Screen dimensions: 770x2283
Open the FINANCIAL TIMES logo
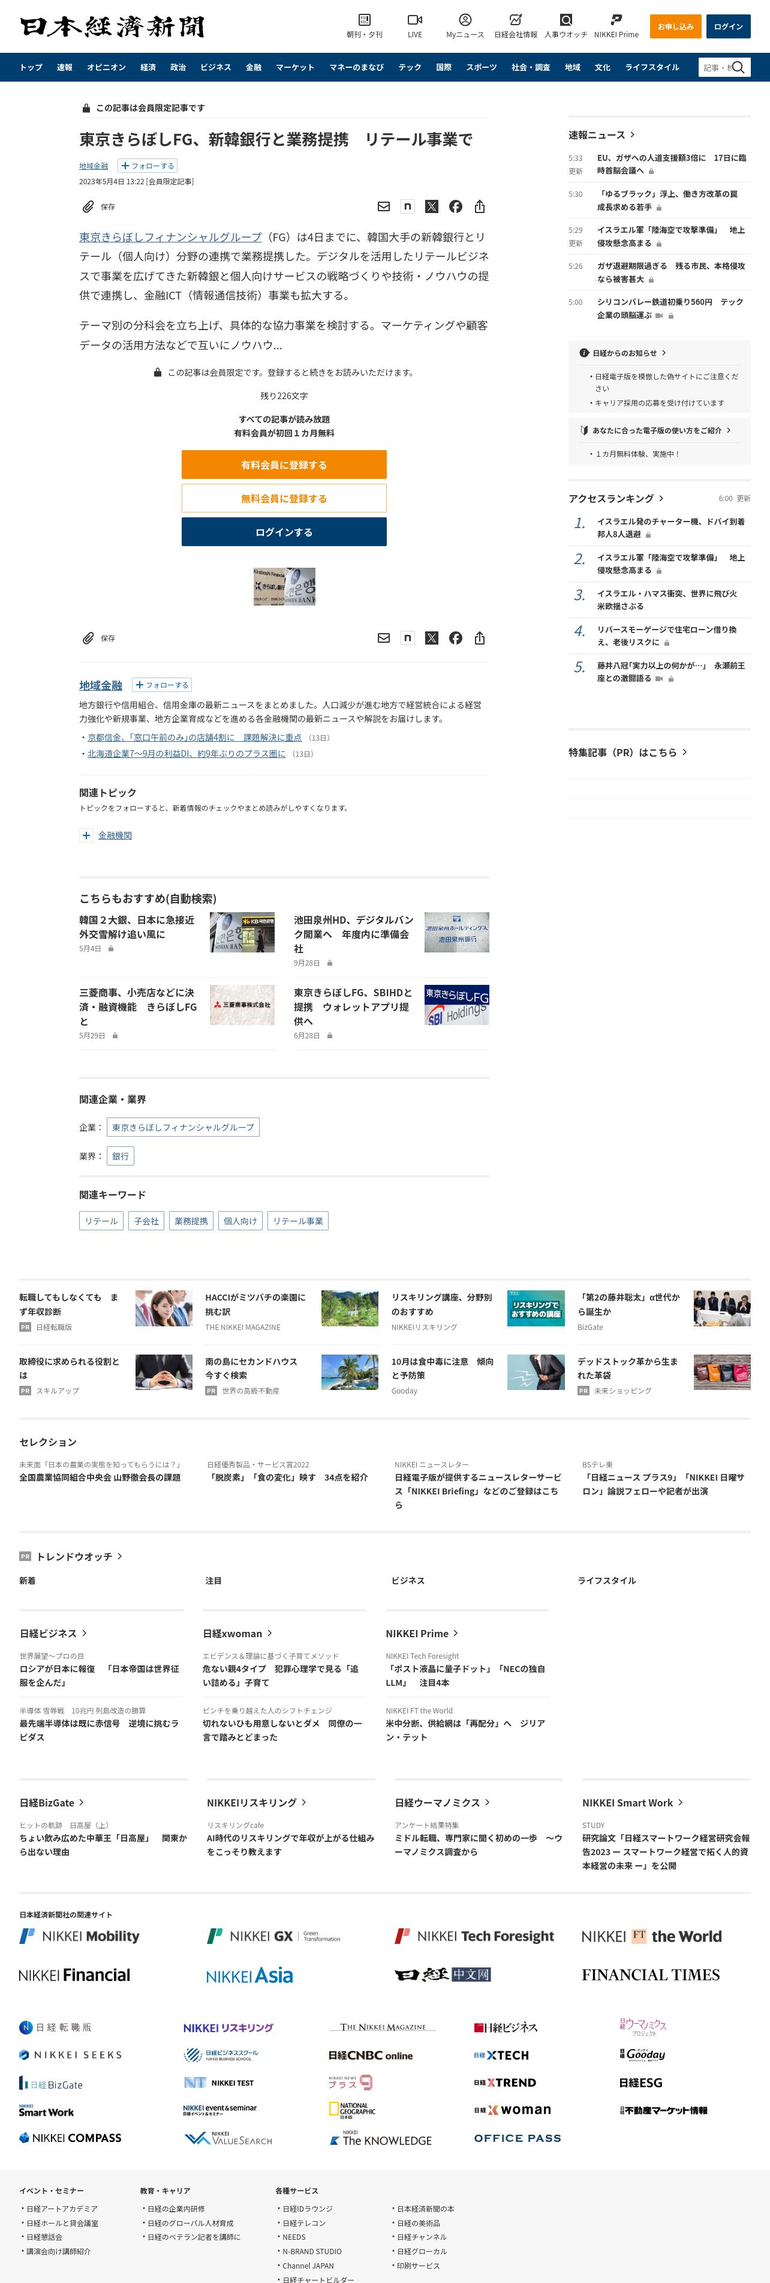651,1975
